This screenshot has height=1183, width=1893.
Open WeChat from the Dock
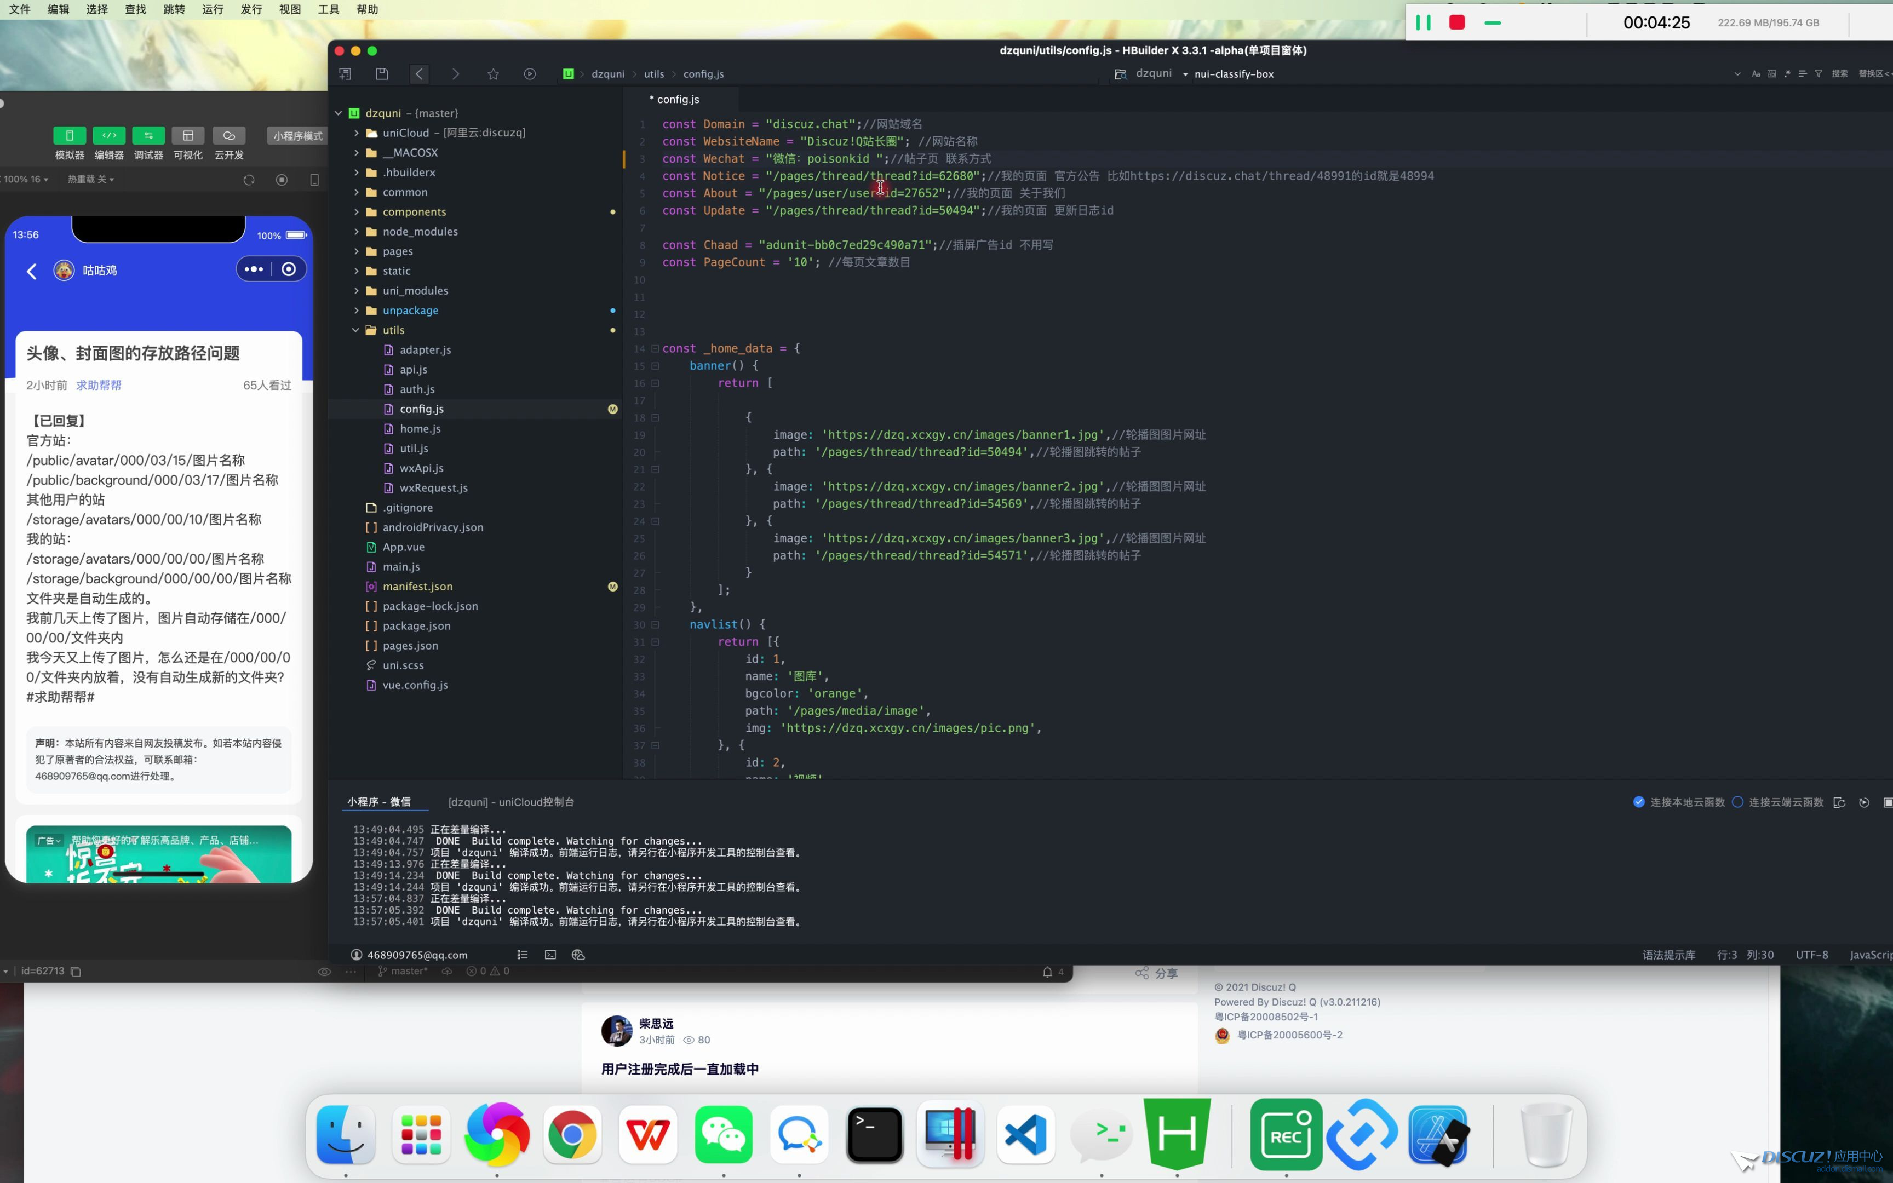click(x=724, y=1134)
